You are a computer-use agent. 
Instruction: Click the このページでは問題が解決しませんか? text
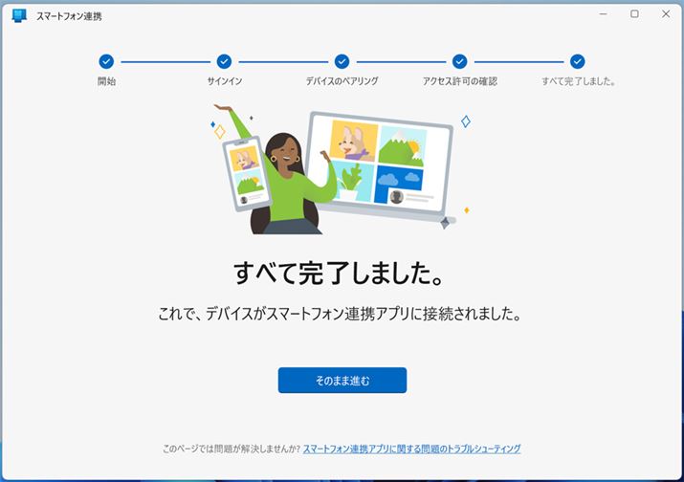coord(232,449)
